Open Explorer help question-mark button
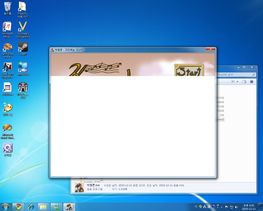This screenshot has width=263, height=211. click(x=251, y=82)
